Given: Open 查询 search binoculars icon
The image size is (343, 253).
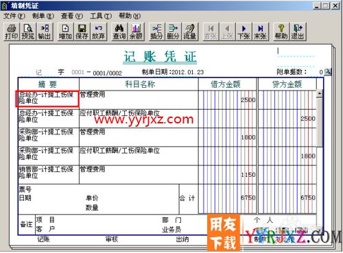Looking at the screenshot, I should pyautogui.click(x=119, y=32).
